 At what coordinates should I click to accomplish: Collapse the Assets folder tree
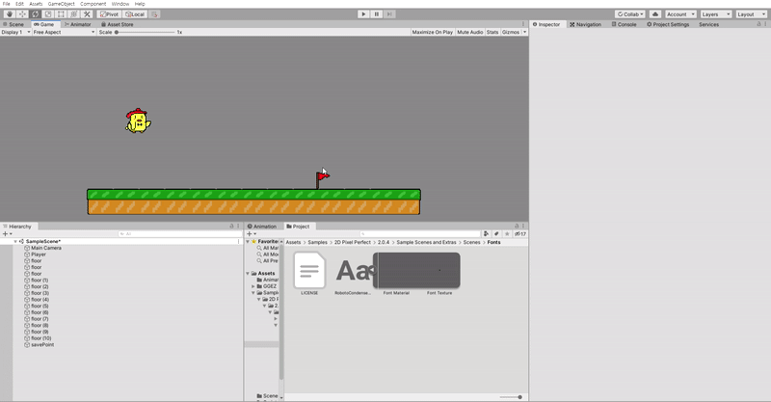[x=248, y=273]
